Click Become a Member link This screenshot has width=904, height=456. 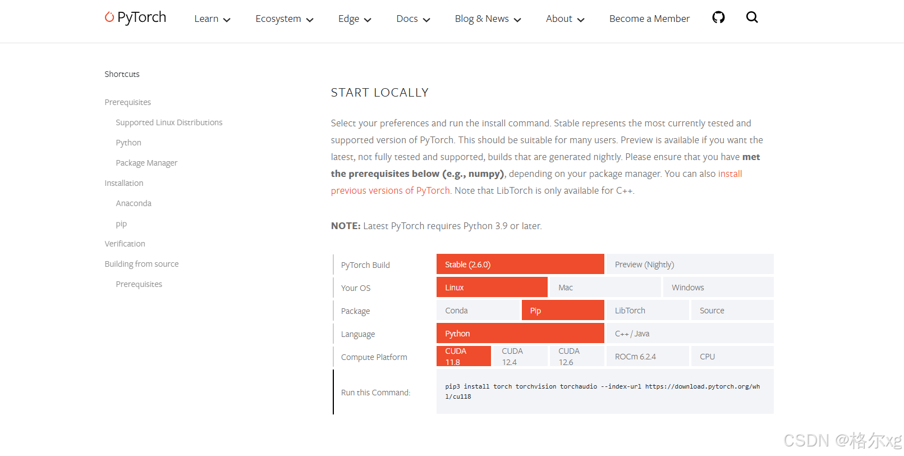point(649,19)
